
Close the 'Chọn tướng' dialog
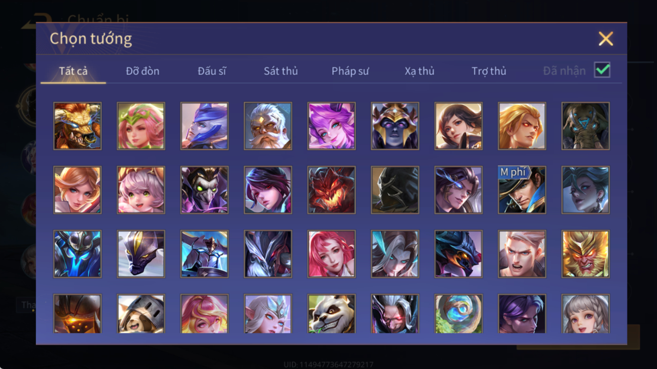coord(606,38)
